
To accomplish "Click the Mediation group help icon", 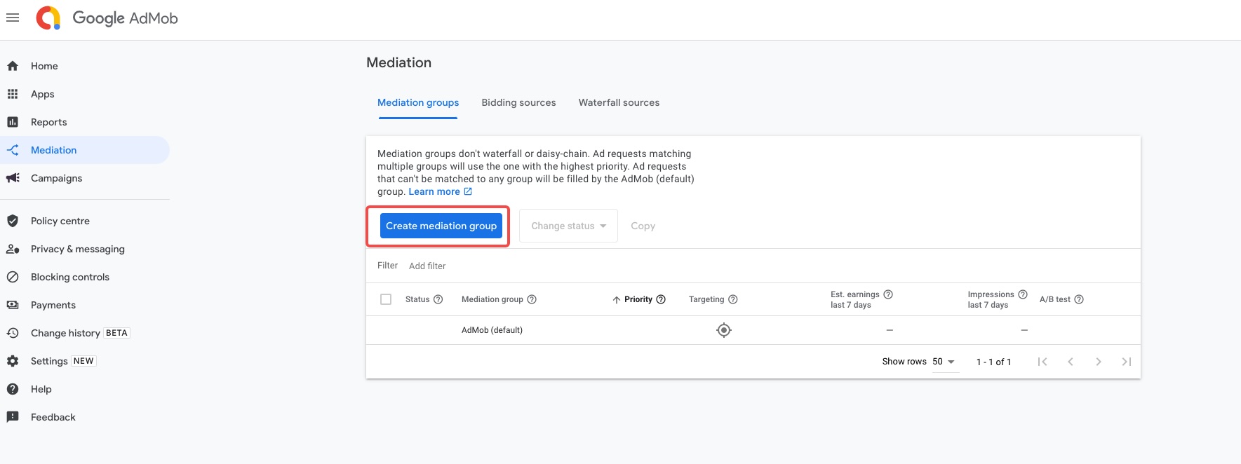I will [x=532, y=299].
